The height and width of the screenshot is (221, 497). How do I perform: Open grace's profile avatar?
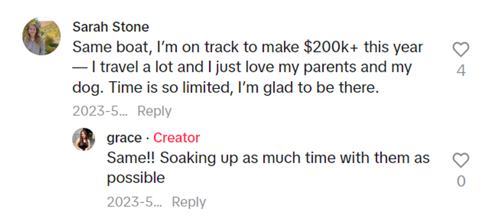(x=84, y=139)
